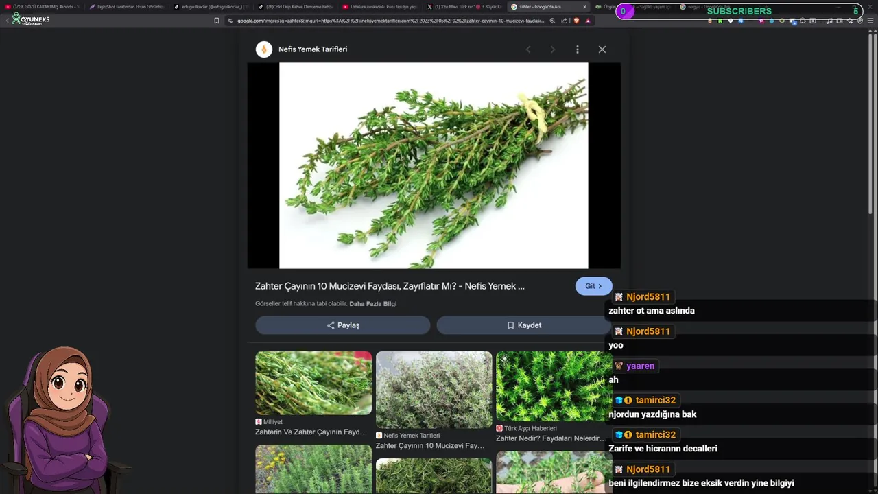
Task: Open the extensions puzzle-piece icon
Action: 803,21
